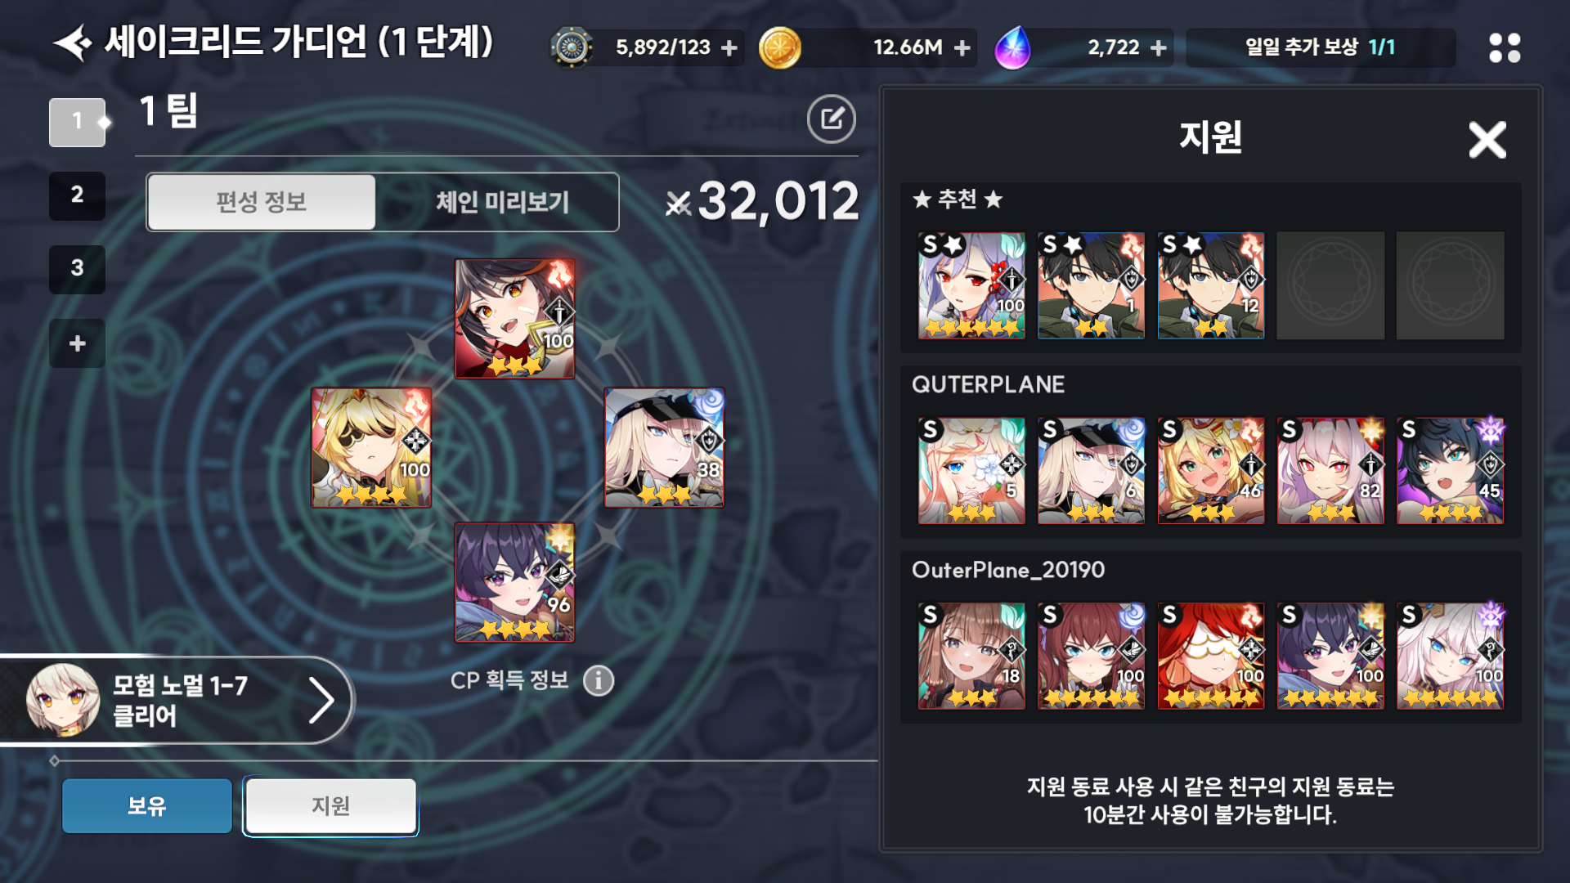Image resolution: width=1570 pixels, height=883 pixels.
Task: Close the 지원 support panel
Action: coord(1487,140)
